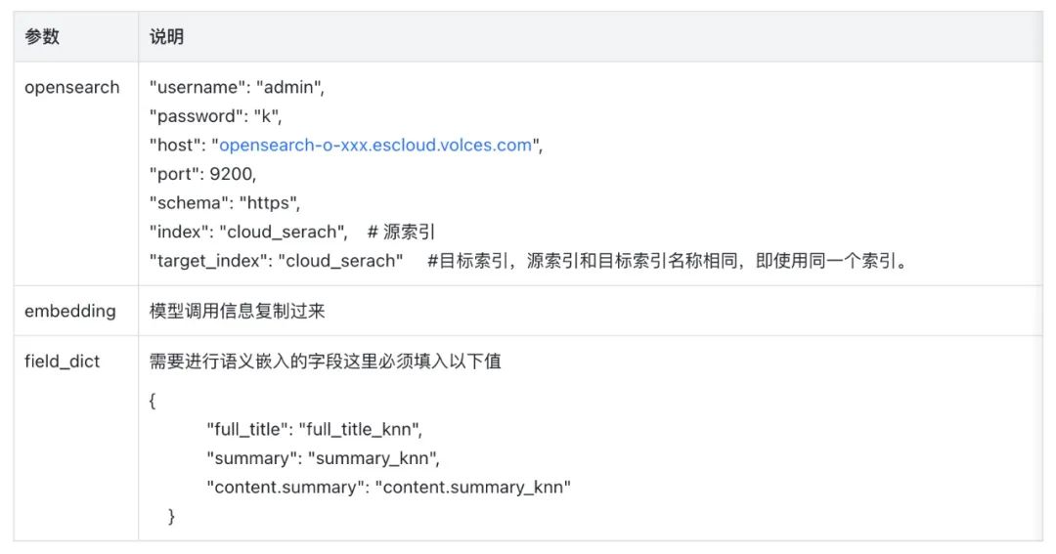Select the opensearch parameter cell
The height and width of the screenshot is (554, 1056).
coord(71,87)
